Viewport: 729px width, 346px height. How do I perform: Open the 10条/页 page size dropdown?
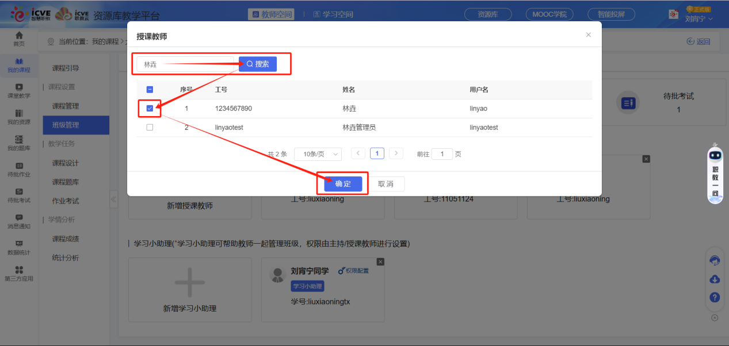coord(318,154)
